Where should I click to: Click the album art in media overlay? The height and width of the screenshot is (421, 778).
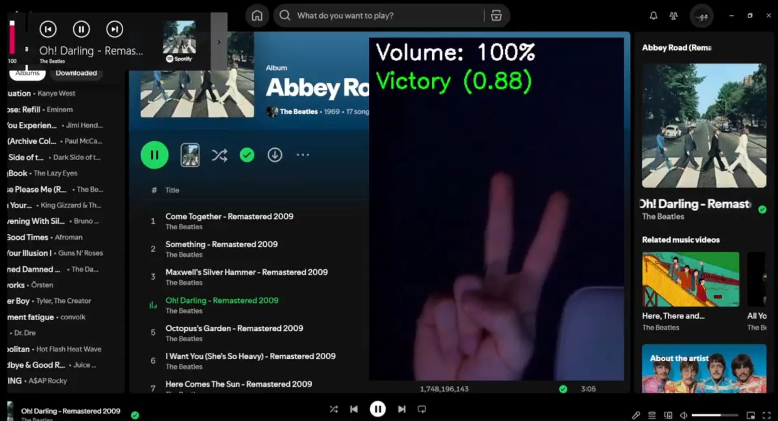[x=179, y=37]
